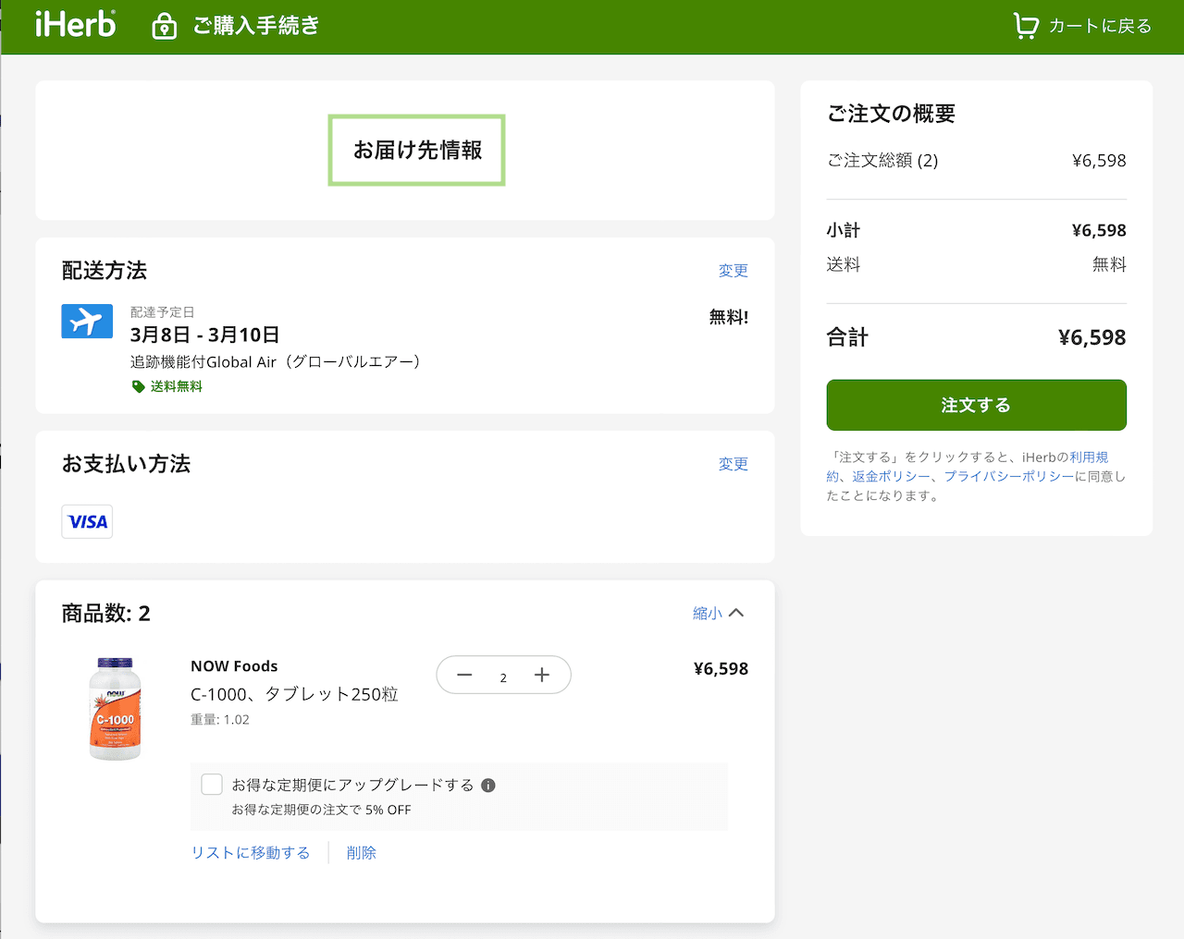Click the 送料無料 tag icon

coord(138,386)
